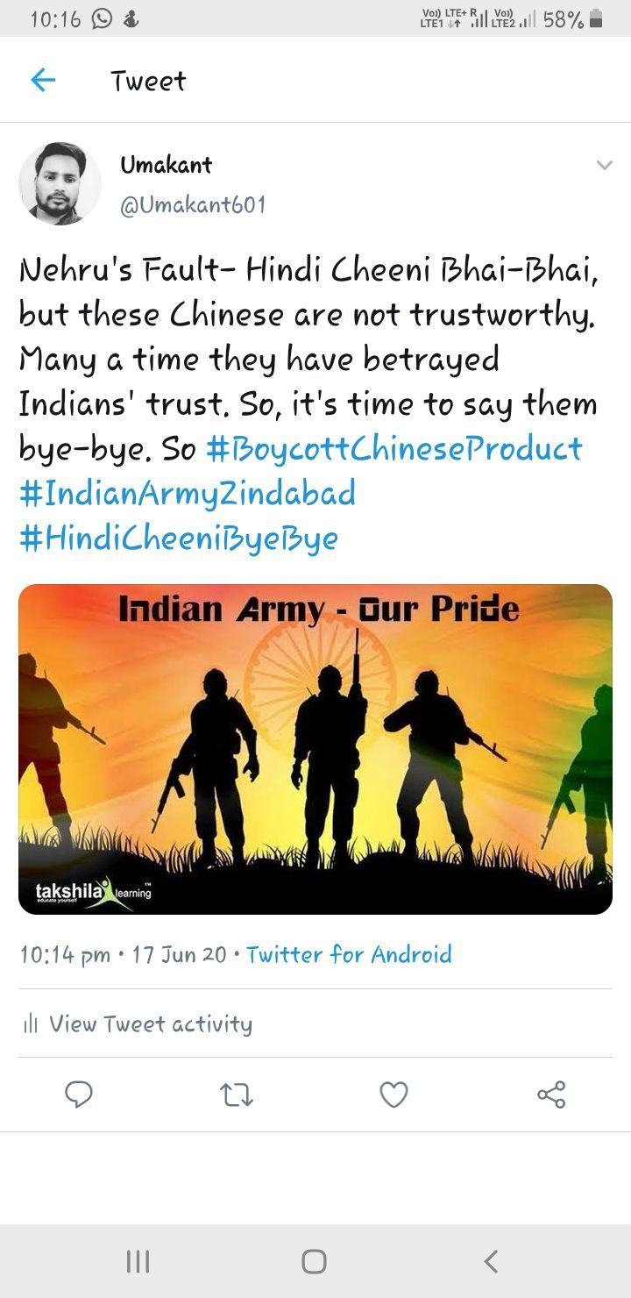Open Umakant's profile picture

60,183
